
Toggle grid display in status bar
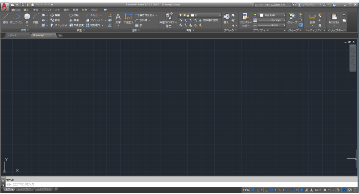[252, 190]
